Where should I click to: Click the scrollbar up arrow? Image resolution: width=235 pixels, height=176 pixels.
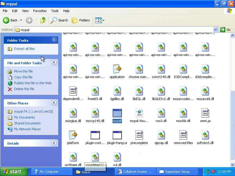232,35
